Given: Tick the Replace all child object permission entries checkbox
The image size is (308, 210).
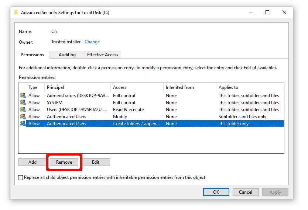Looking at the screenshot, I should 20,177.
